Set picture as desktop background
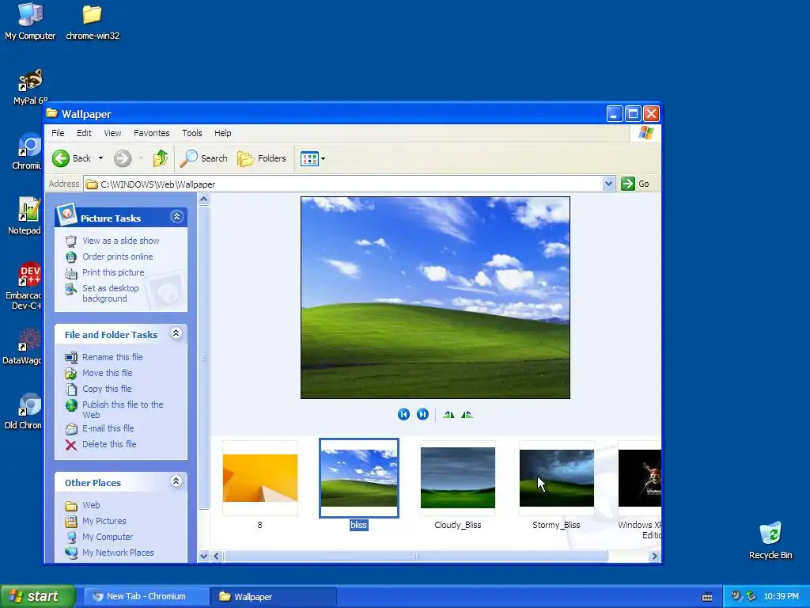The height and width of the screenshot is (608, 810). [111, 293]
